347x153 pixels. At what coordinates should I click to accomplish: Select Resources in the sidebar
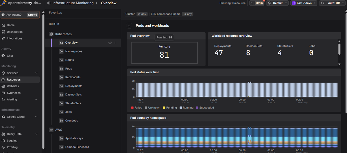pyautogui.click(x=20, y=80)
